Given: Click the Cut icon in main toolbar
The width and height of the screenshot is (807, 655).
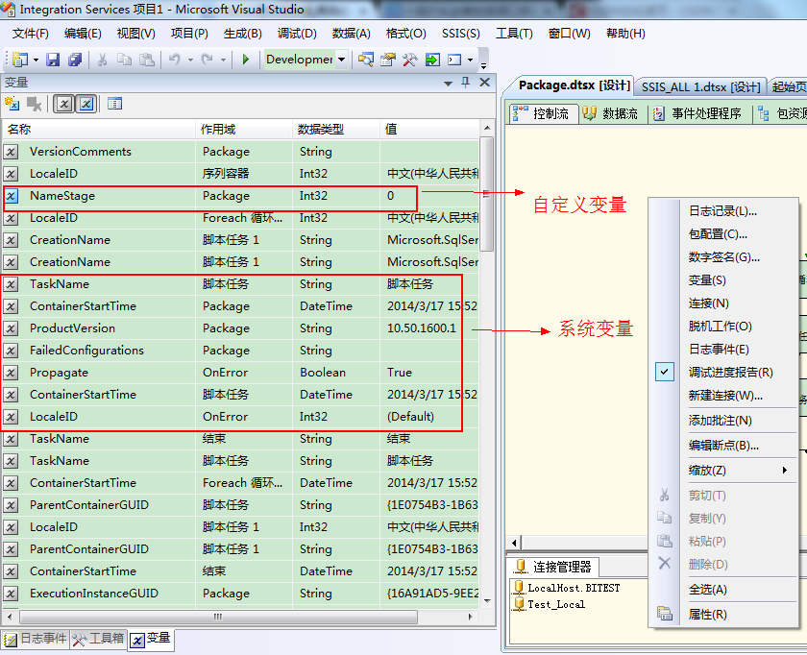Looking at the screenshot, I should click(102, 60).
